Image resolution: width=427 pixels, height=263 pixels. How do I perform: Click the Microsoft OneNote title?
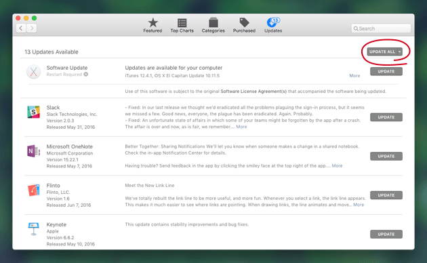coord(69,146)
